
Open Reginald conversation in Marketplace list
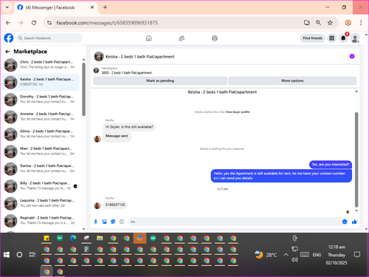(x=41, y=220)
